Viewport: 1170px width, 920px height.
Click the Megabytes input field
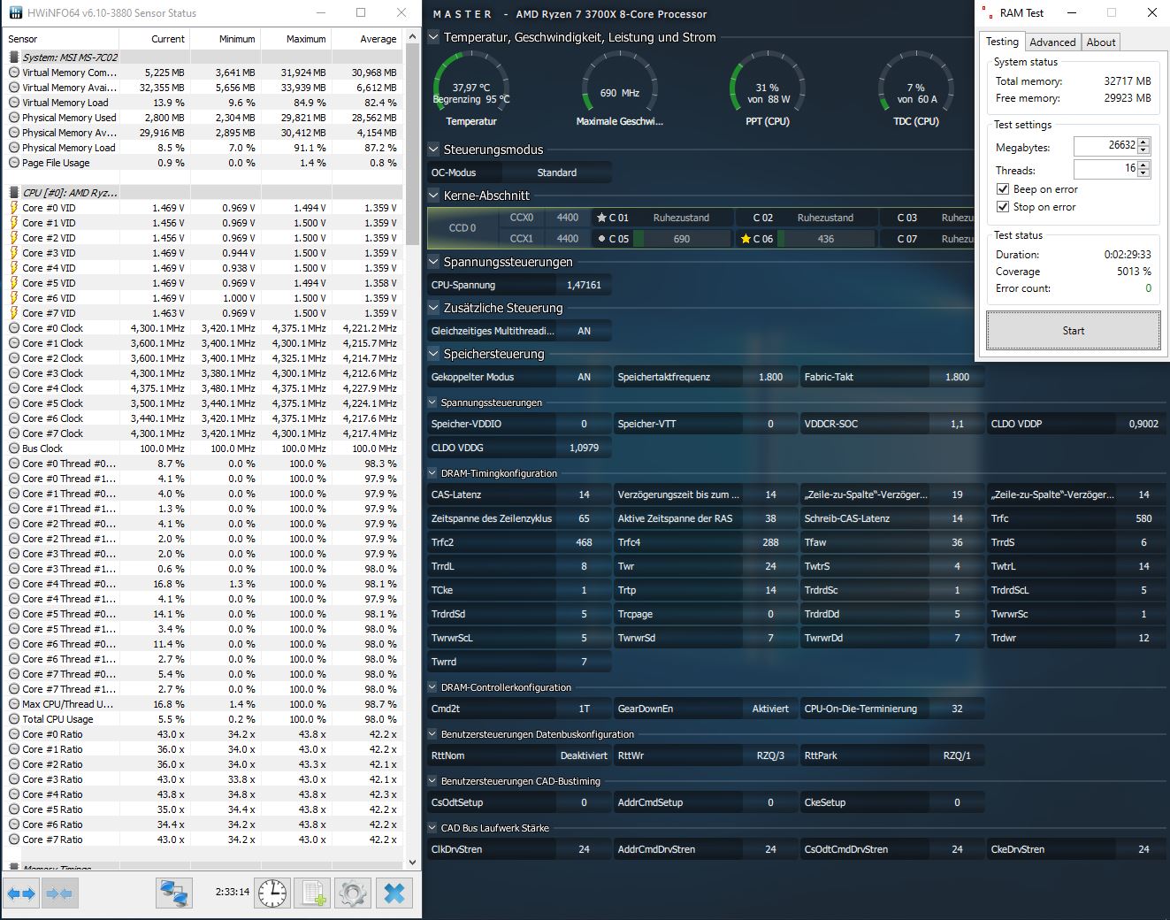1105,145
